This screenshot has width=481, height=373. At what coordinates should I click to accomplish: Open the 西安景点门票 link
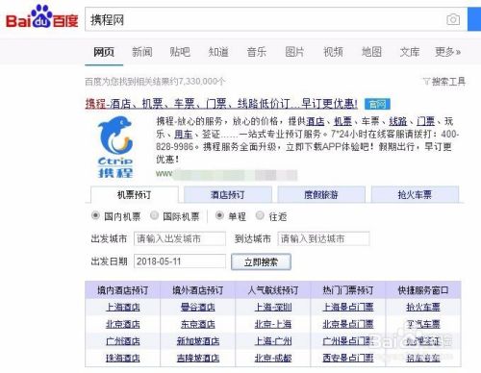pos(348,358)
